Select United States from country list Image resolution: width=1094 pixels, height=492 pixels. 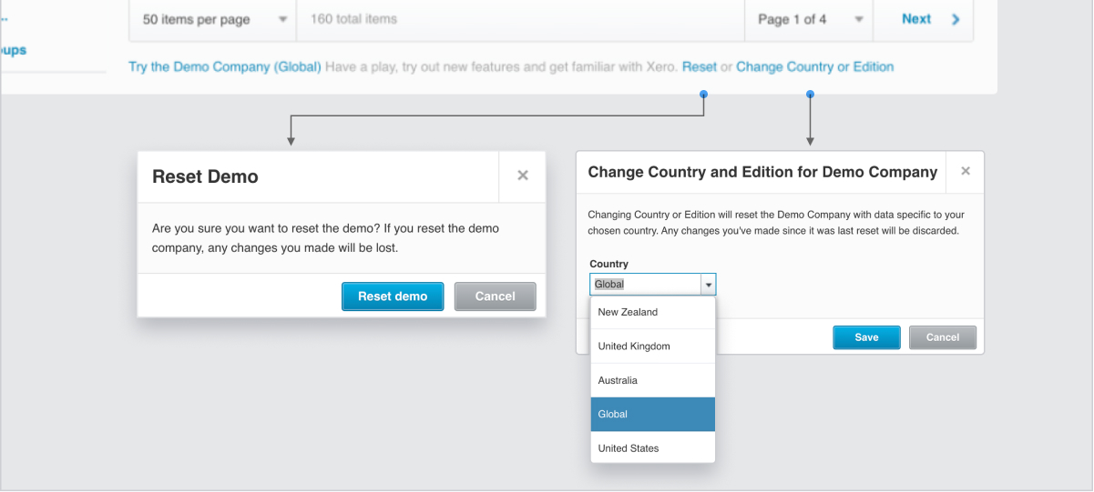coord(653,448)
